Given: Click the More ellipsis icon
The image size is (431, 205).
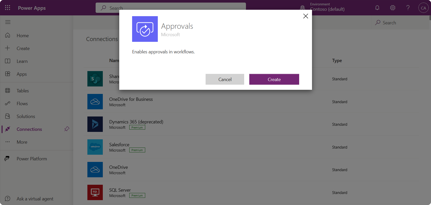Looking at the screenshot, I should pyautogui.click(x=8, y=142).
